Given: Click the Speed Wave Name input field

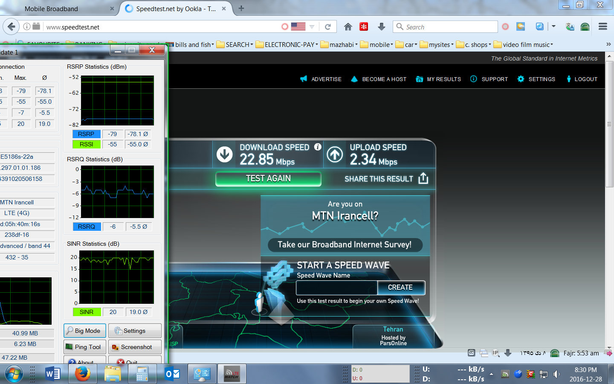Looking at the screenshot, I should coord(337,288).
